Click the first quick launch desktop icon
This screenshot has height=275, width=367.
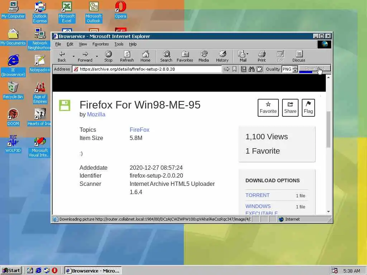[30, 271]
